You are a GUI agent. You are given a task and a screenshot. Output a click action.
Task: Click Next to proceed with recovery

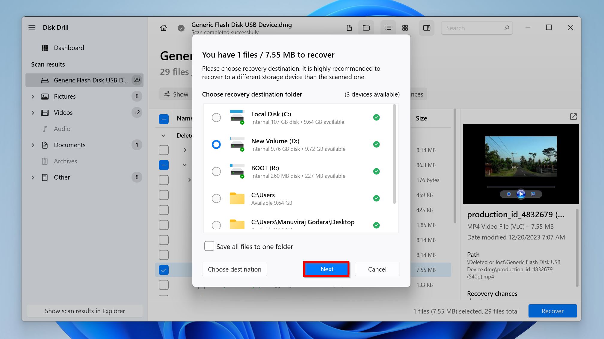pyautogui.click(x=327, y=269)
